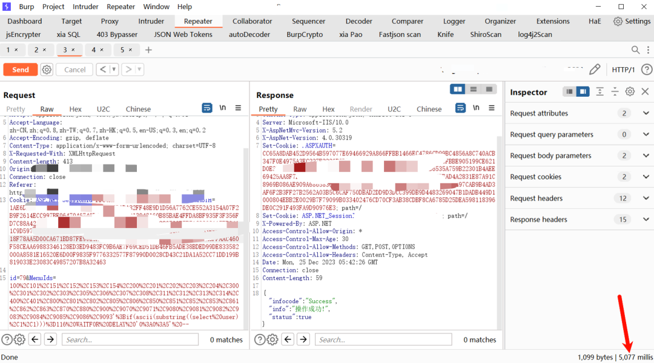Open the history back dropdown arrow
654x363 pixels.
pos(113,70)
